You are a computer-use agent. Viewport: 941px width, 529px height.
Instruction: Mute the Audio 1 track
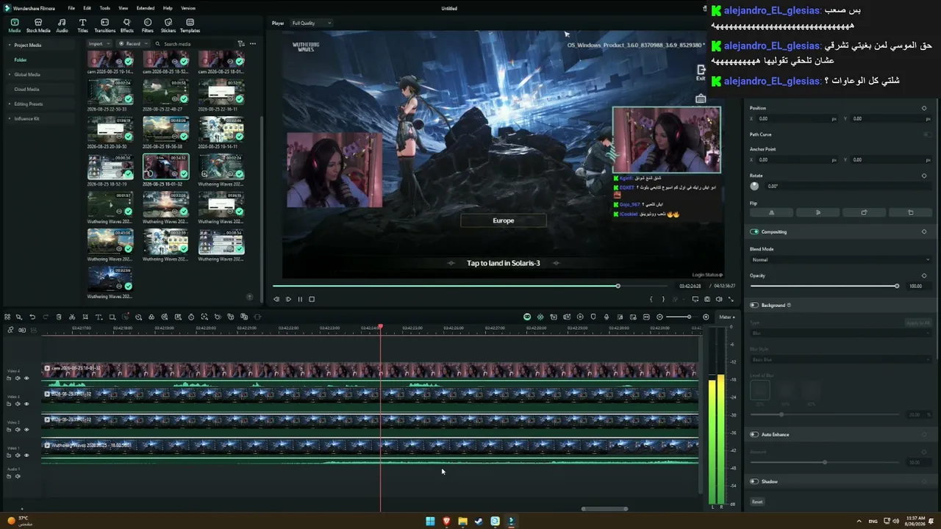click(x=18, y=476)
